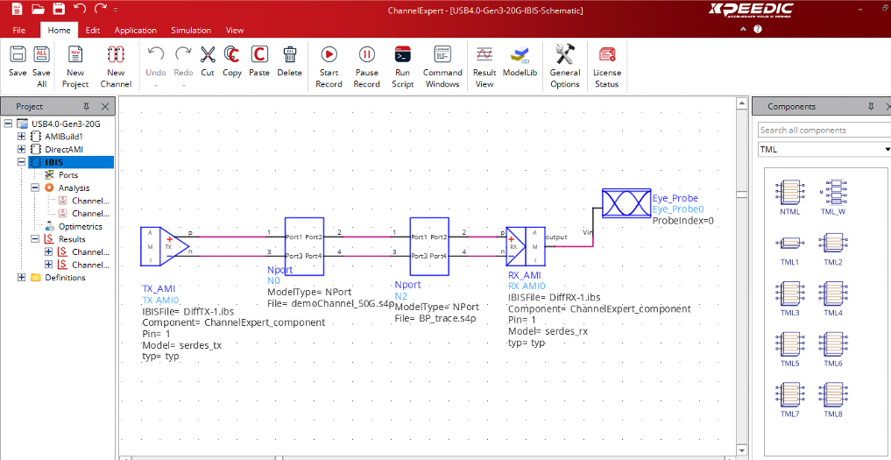Open Result View from the ribbon

pos(484,54)
